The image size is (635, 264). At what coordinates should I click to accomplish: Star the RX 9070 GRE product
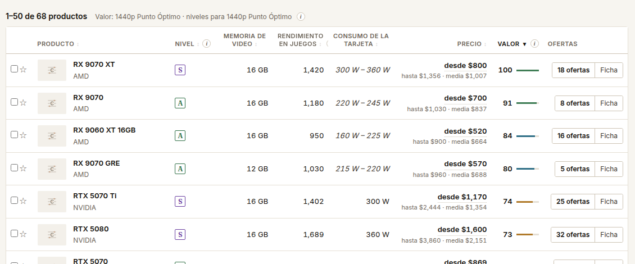pyautogui.click(x=23, y=168)
